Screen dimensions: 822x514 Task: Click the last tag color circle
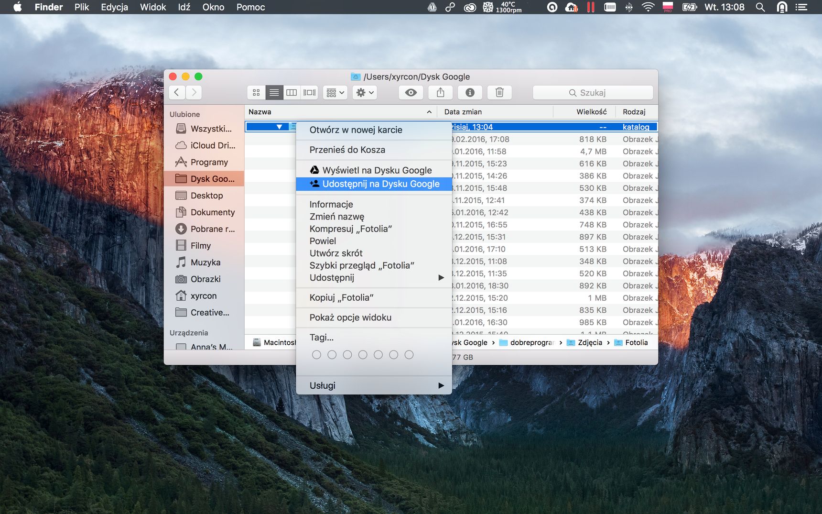(x=409, y=355)
